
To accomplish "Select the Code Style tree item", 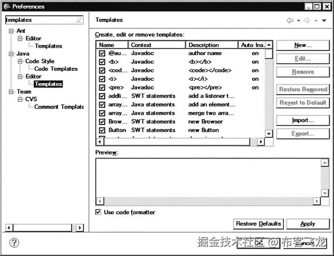I will (x=40, y=61).
